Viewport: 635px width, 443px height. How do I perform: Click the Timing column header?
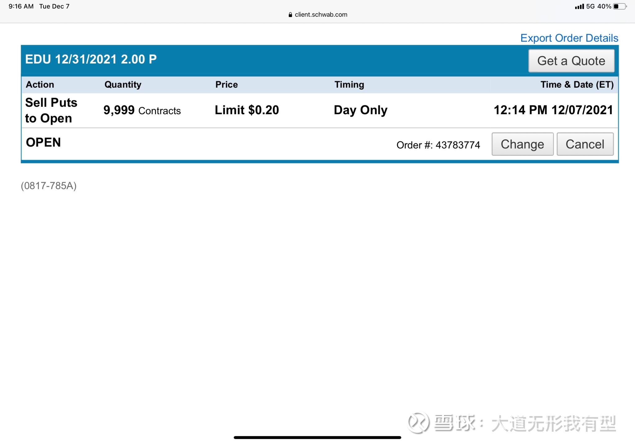tap(349, 85)
